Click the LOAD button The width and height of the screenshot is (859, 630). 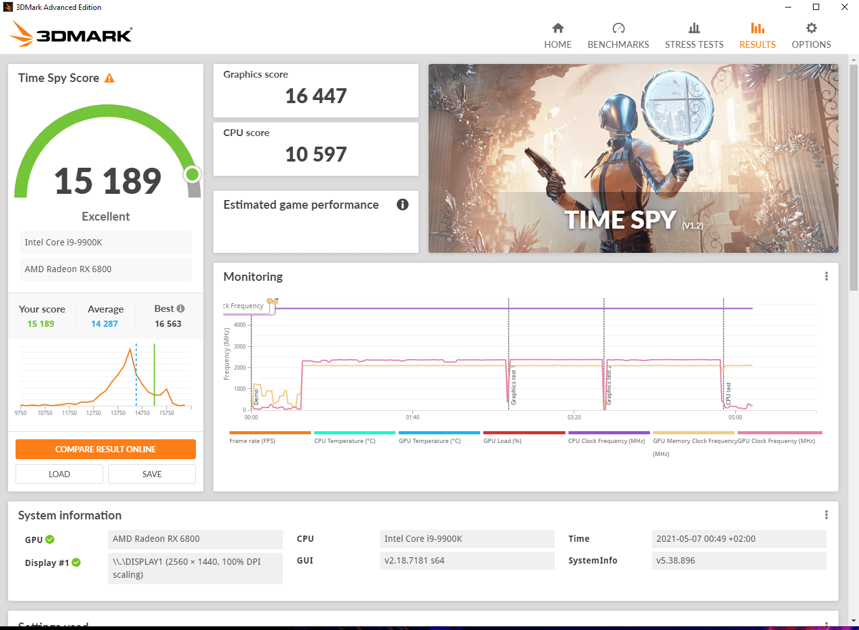coord(59,474)
